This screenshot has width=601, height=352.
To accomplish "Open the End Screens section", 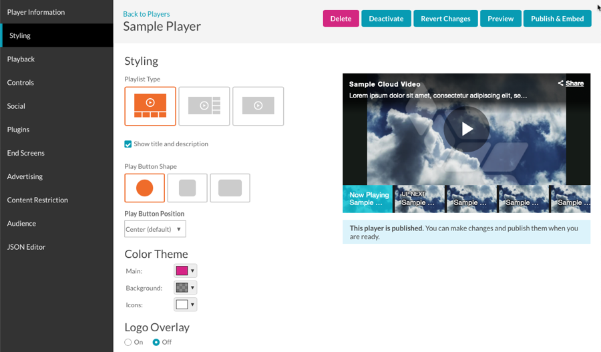I will pyautogui.click(x=57, y=153).
